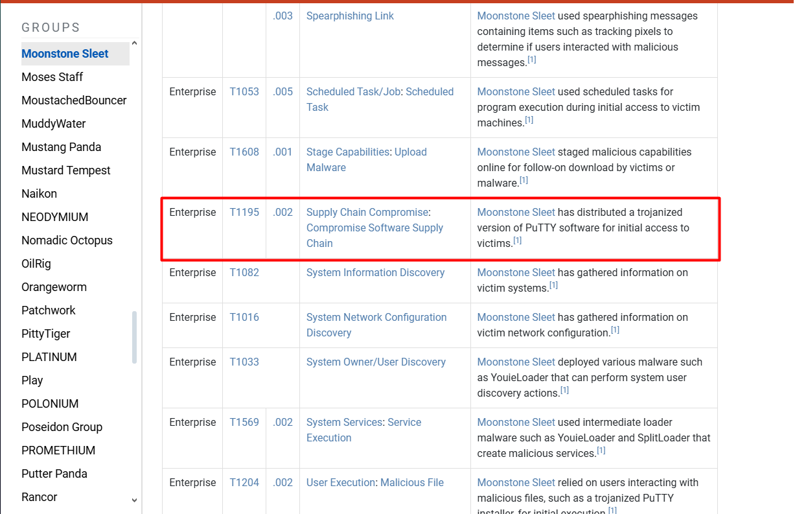Choose Mustard Tempest group
Image resolution: width=795 pixels, height=514 pixels.
[66, 170]
